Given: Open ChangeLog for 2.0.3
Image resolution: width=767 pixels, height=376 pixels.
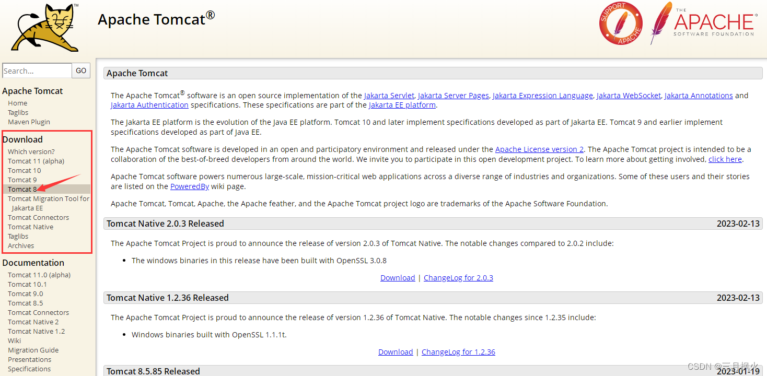Looking at the screenshot, I should [x=458, y=278].
